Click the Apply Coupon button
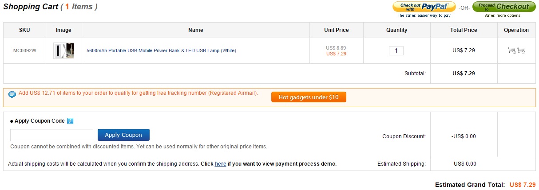Screen dimensions: 539x190 (123, 135)
